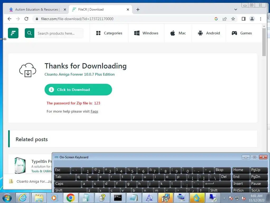This screenshot has height=203, width=270.
Task: Click the Chrome taskbar icon
Action: pyautogui.click(x=70, y=198)
